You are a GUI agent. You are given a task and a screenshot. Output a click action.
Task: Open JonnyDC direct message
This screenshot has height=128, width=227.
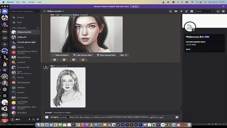coord(25,62)
